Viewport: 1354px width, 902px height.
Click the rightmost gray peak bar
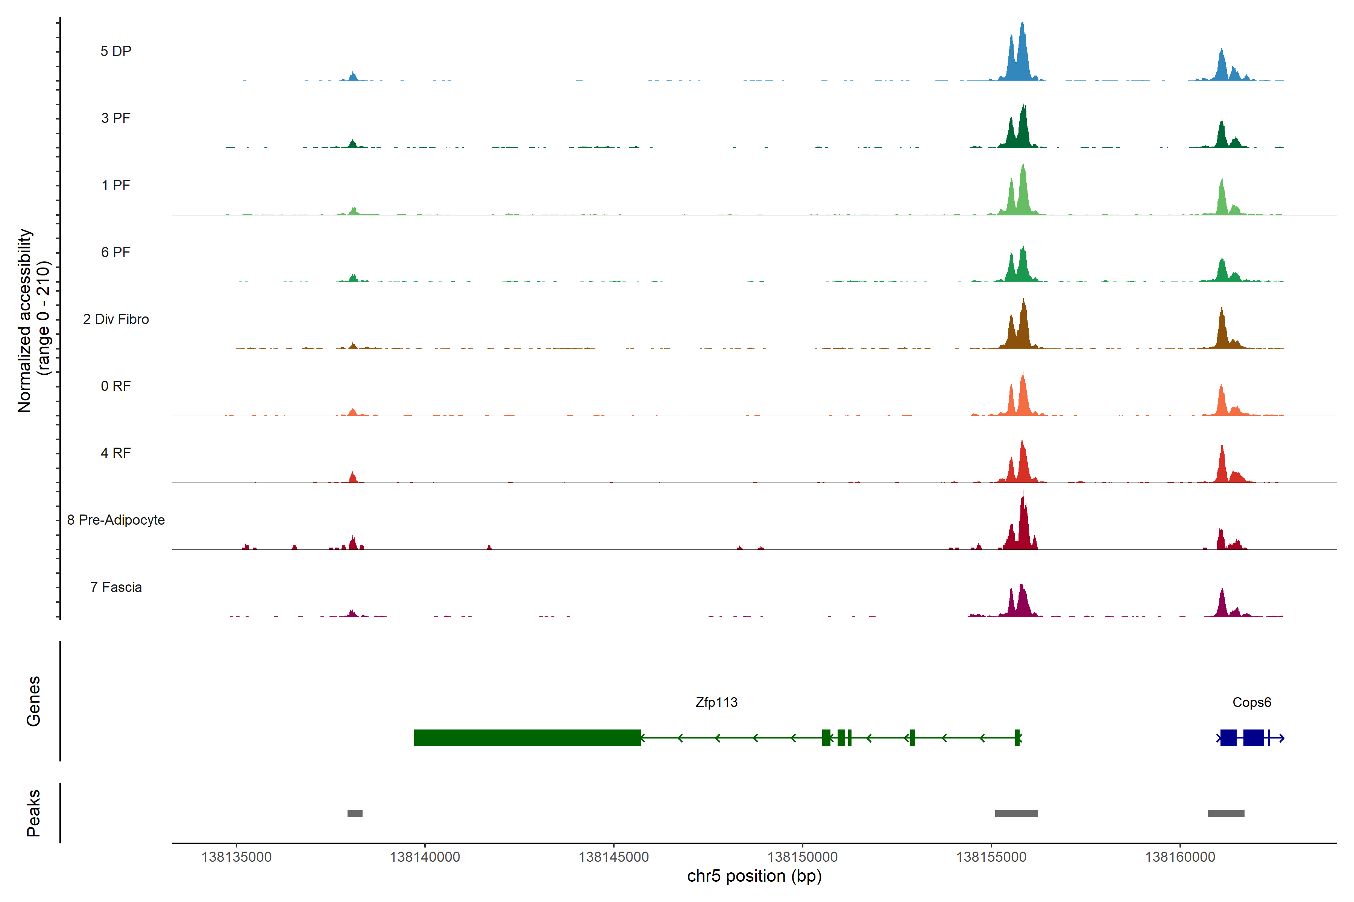(x=1226, y=813)
